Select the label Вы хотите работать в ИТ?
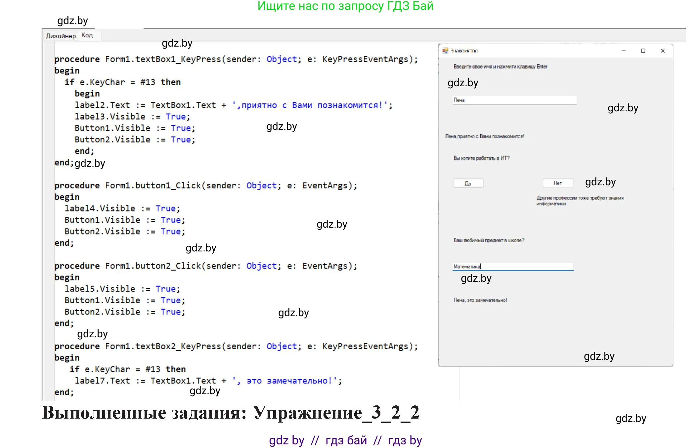 [481, 158]
